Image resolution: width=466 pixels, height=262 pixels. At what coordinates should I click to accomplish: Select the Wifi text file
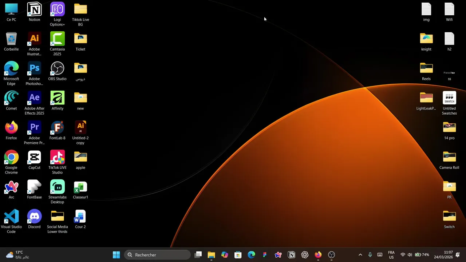coord(449,12)
